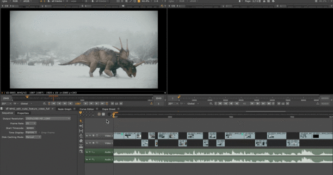This screenshot has height=175, width=333.
Task: Step one frame back in left viewer
Action: [65, 104]
